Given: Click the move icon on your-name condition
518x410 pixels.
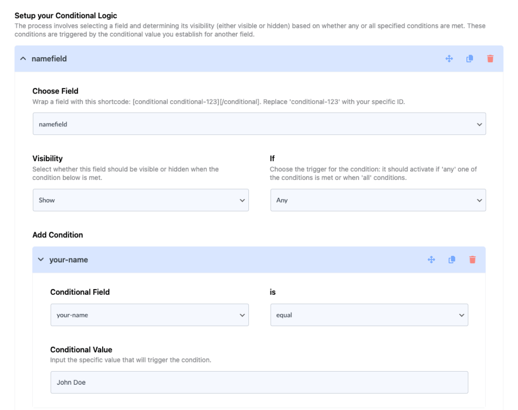Looking at the screenshot, I should (x=431, y=260).
